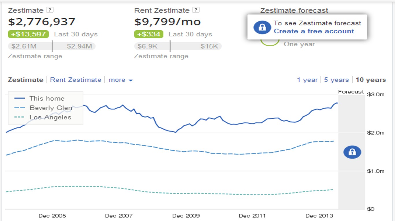Click the Zestimate help question mark icon
395x221 pixels.
click(50, 10)
